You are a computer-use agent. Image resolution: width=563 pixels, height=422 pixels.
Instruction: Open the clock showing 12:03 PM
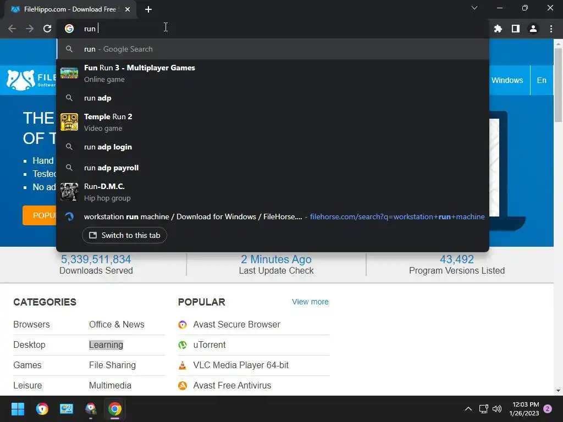(524, 409)
